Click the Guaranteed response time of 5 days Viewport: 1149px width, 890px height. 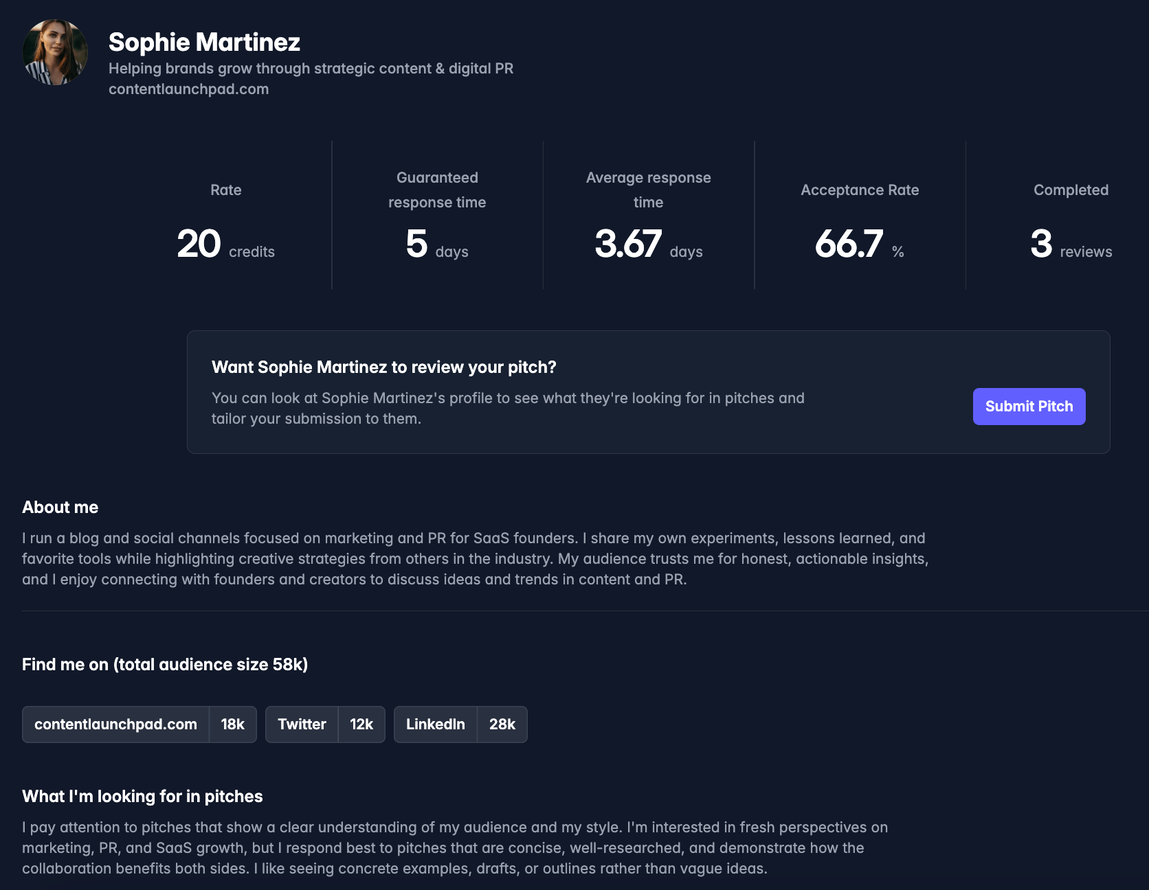tap(437, 244)
